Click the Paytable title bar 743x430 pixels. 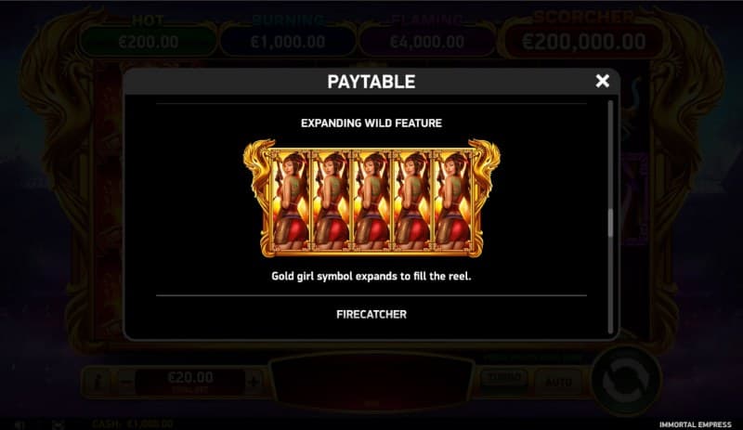[x=371, y=82]
